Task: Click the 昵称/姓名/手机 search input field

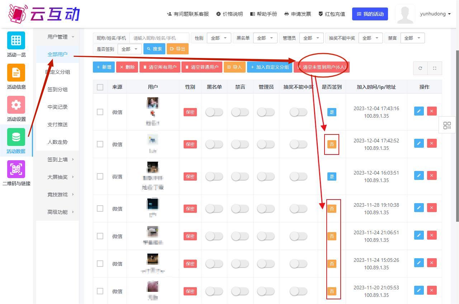Action: point(159,38)
